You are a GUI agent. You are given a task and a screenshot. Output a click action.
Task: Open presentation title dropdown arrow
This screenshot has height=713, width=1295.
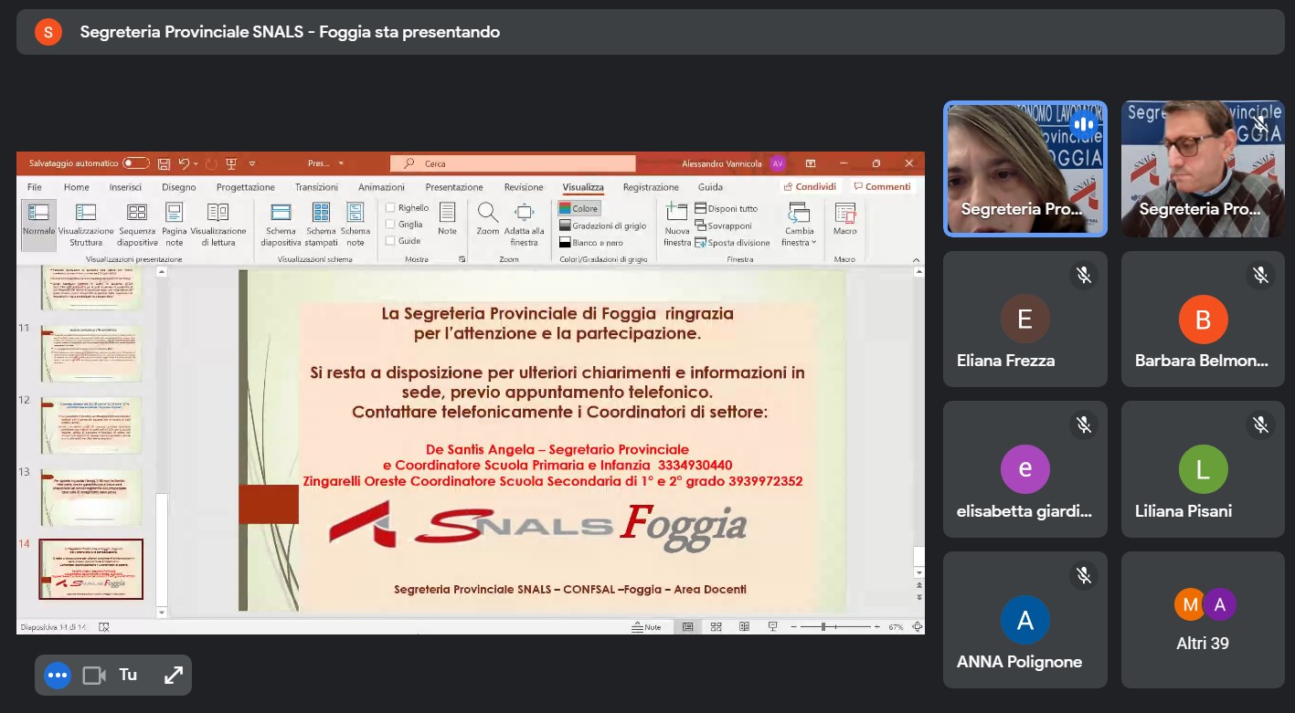341,163
